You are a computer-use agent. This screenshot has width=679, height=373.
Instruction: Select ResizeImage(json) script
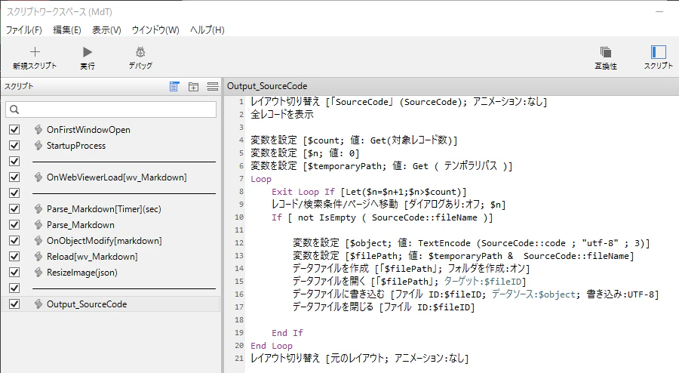pos(81,272)
